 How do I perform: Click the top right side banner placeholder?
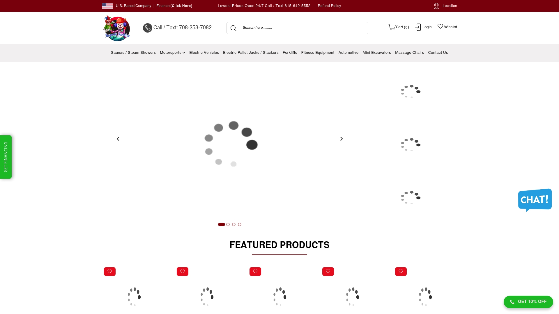[x=411, y=91]
